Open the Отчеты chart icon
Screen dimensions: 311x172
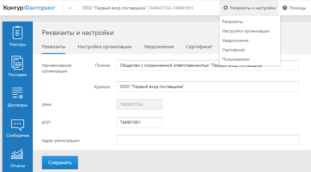coord(17,154)
